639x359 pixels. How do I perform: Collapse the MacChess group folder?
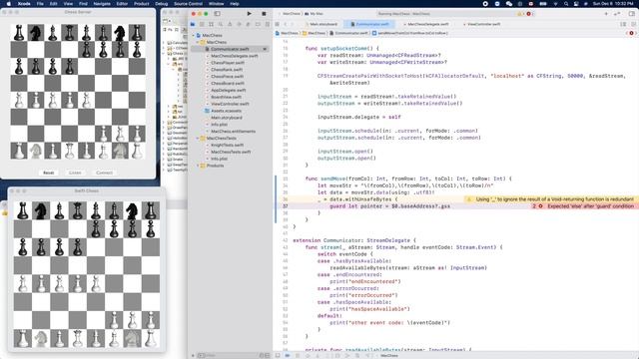tap(198, 42)
